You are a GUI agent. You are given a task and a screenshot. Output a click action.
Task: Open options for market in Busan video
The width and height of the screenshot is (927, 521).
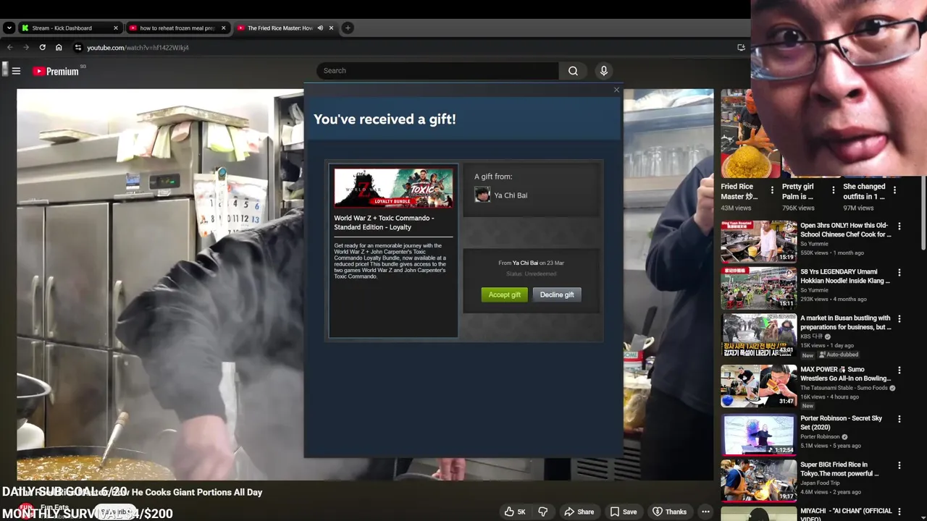click(x=899, y=319)
